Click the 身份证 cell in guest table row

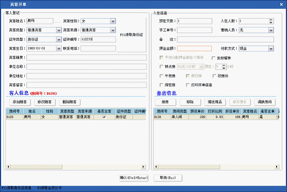124,117
